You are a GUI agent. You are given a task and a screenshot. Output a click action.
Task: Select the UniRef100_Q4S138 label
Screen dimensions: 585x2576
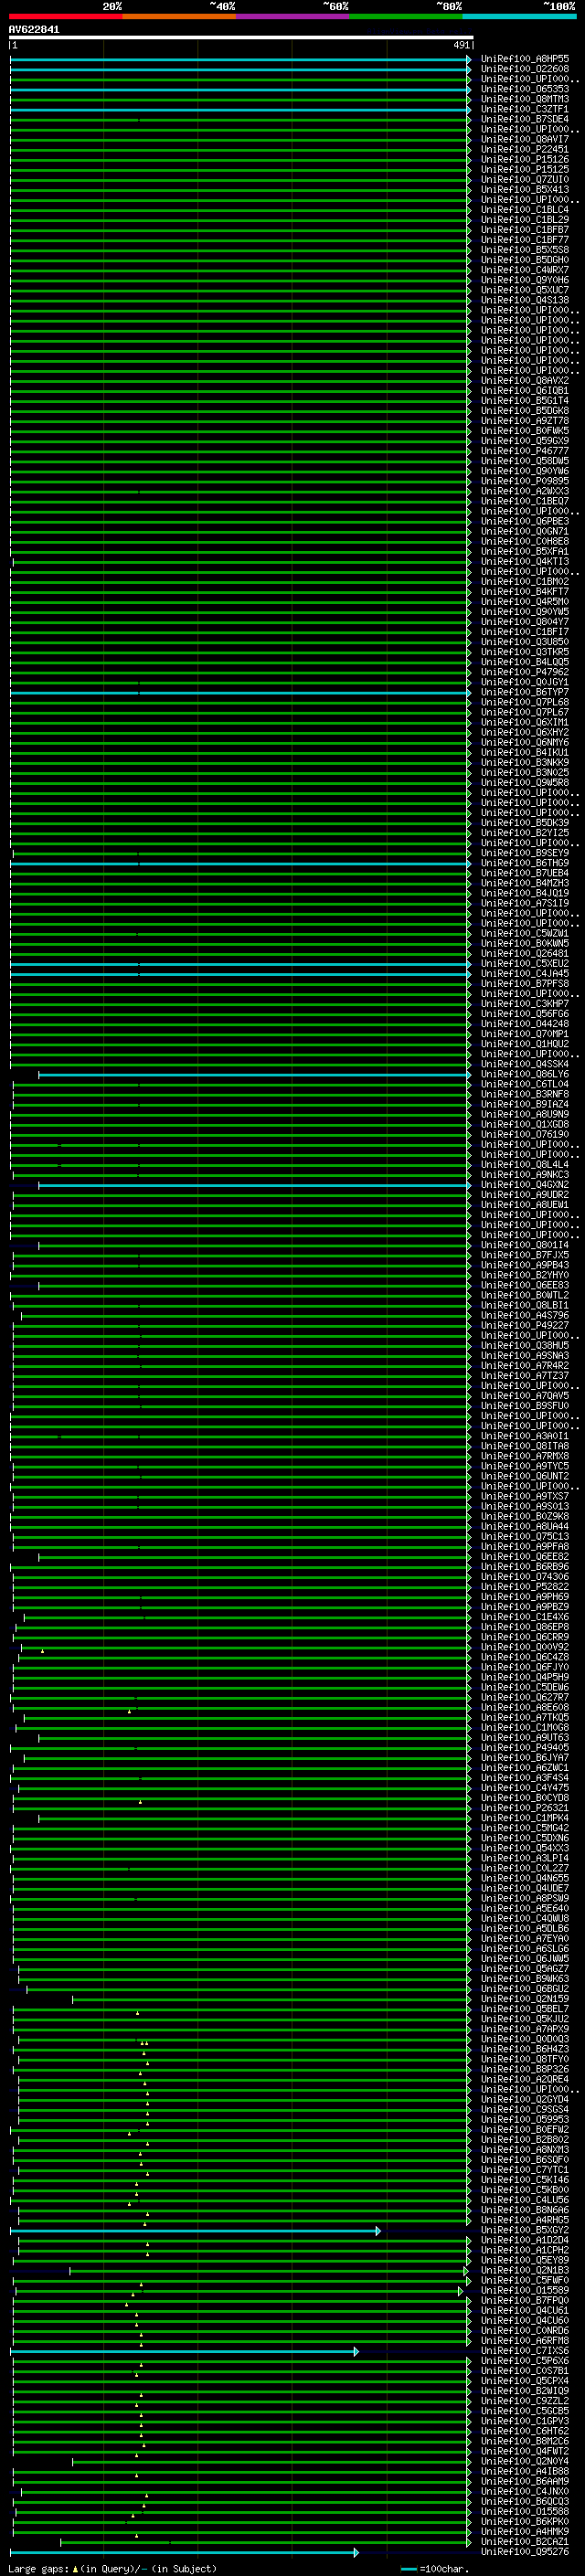pyautogui.click(x=525, y=300)
